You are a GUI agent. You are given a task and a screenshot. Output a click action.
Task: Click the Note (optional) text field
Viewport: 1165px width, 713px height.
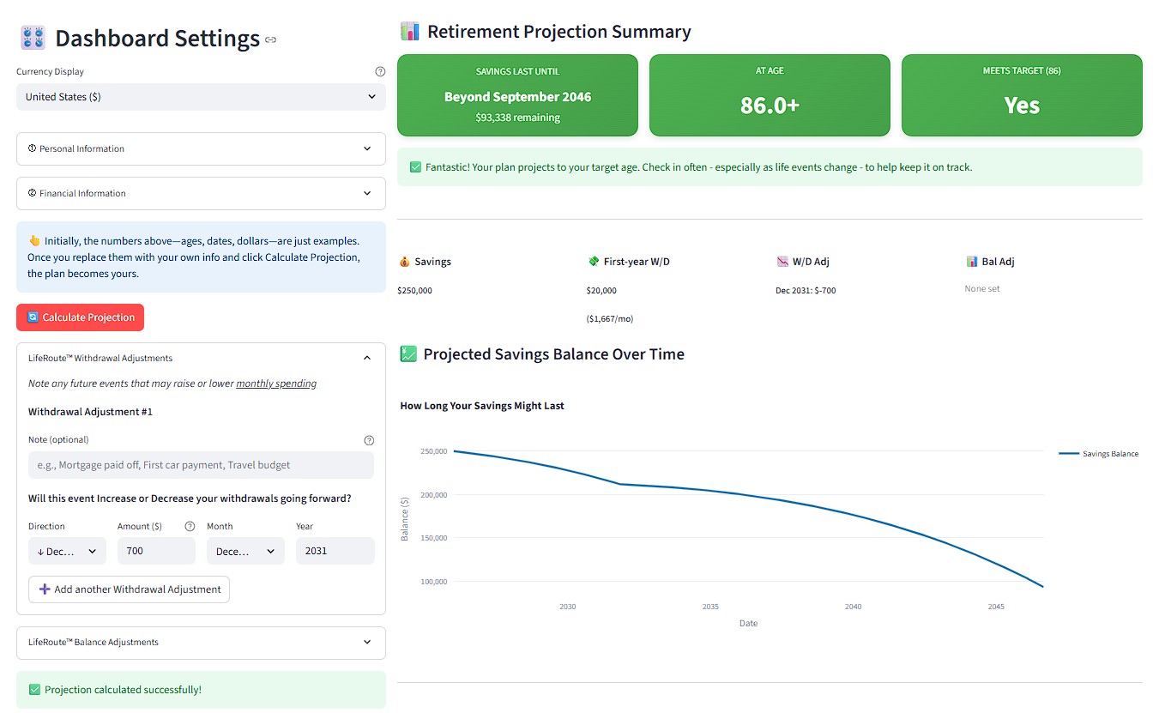point(201,465)
